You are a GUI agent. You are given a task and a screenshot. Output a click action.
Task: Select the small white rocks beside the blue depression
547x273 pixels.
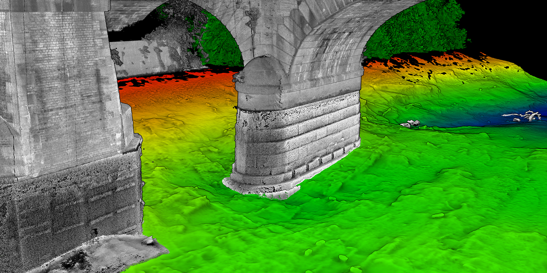410,124
